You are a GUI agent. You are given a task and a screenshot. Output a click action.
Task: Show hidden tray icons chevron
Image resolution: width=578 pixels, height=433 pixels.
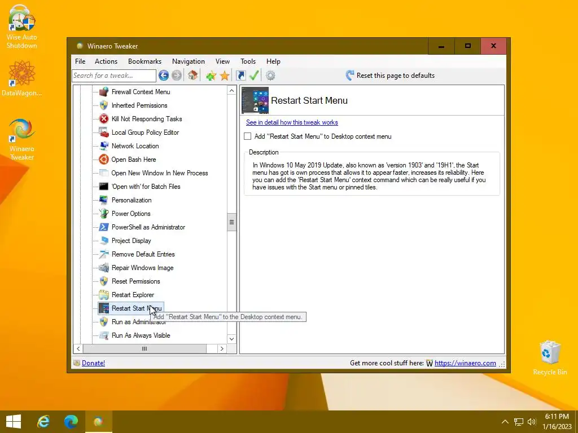[505, 422]
